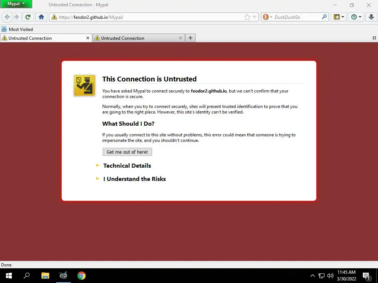
Task: Open the downloads arrow button
Action: point(371,17)
